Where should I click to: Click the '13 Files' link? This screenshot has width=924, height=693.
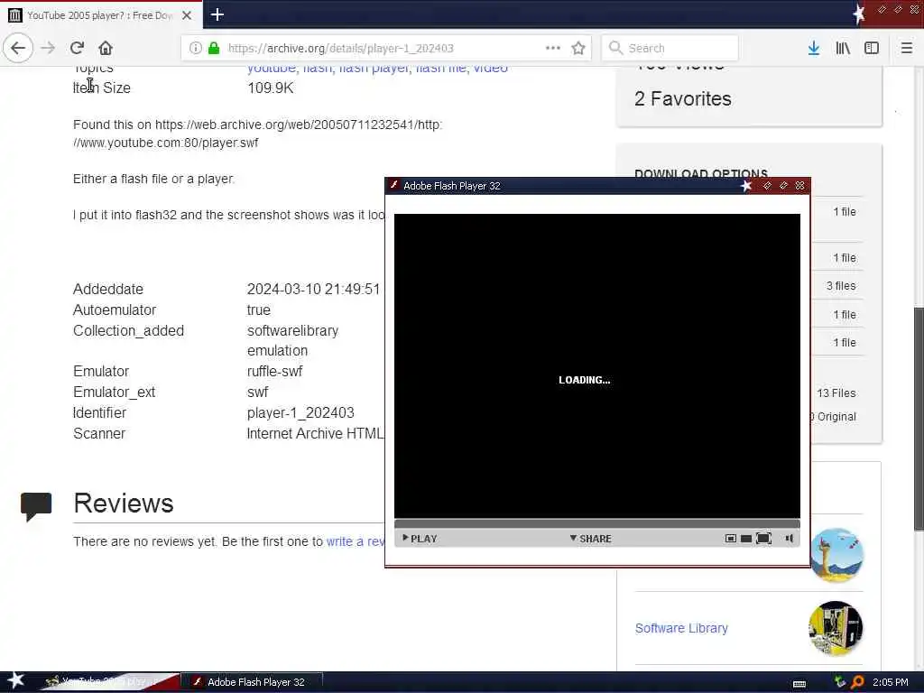pos(836,393)
